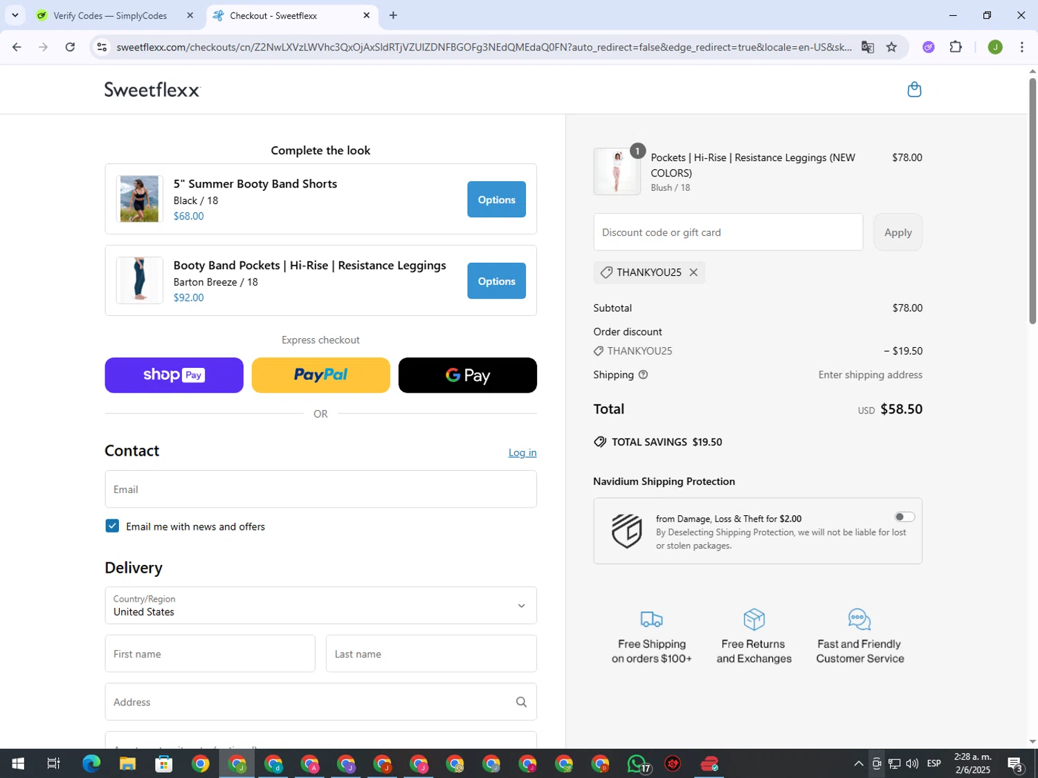Launch Microsoft Edge from taskbar

(91, 763)
